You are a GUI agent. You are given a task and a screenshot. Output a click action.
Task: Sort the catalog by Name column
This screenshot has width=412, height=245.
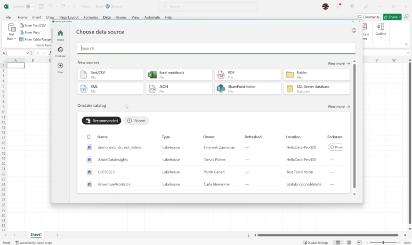[103, 137]
